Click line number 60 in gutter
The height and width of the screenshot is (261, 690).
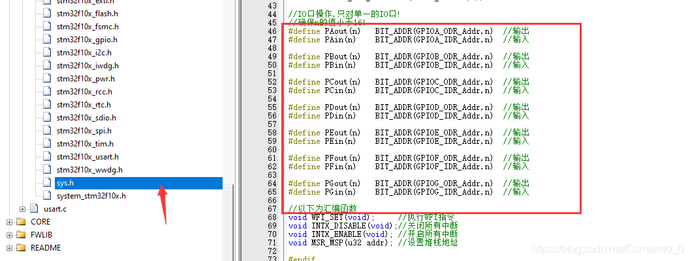click(x=272, y=150)
